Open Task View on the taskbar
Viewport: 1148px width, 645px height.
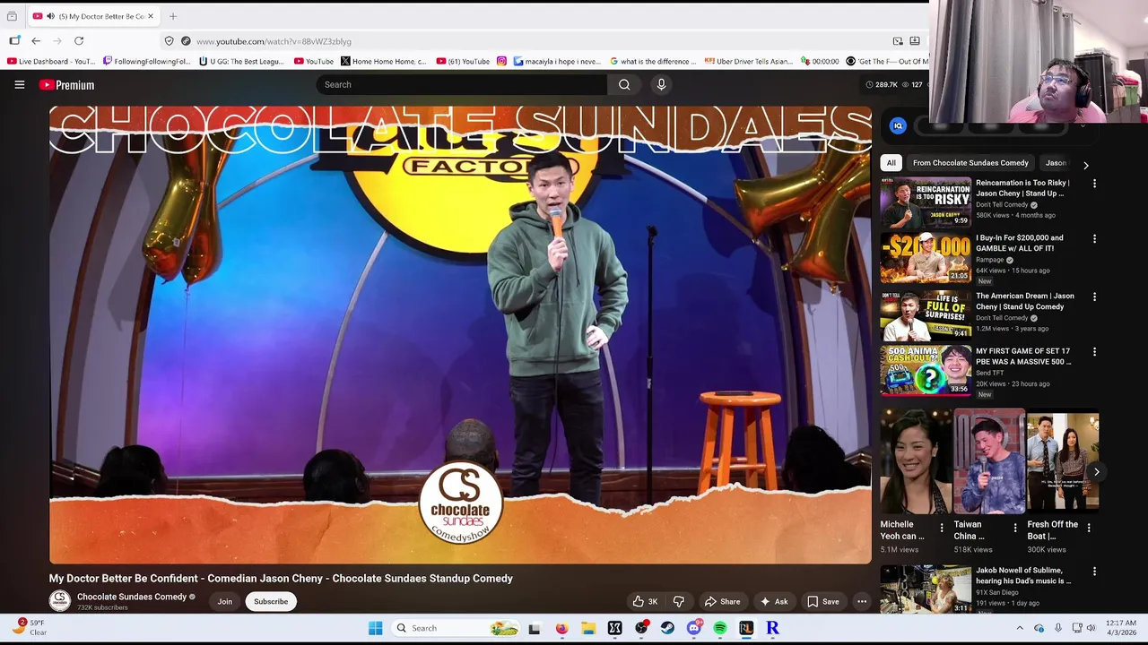point(535,628)
